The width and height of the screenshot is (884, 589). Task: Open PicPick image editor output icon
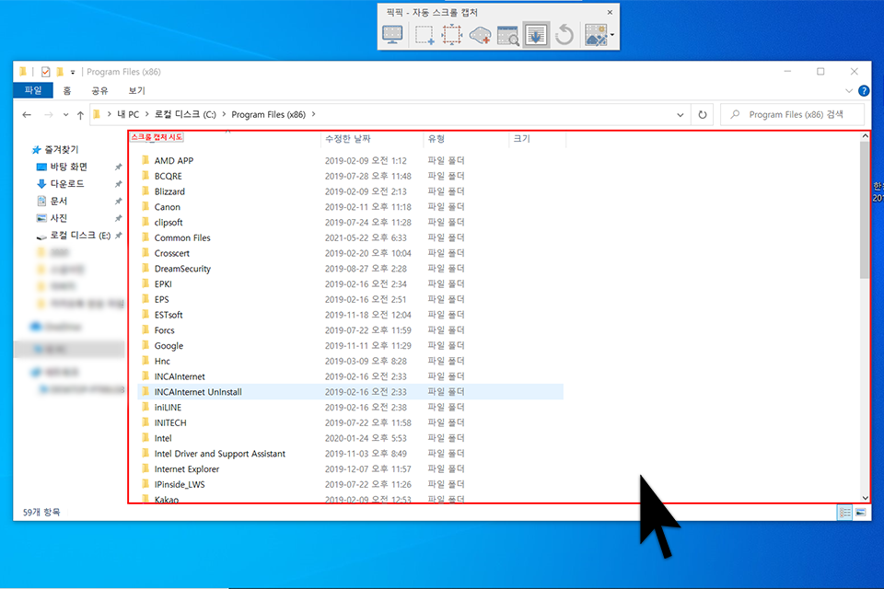pyautogui.click(x=596, y=35)
